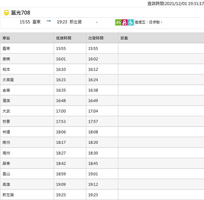Click the pink nursing room icon
This screenshot has width=204, height=200.
[x=124, y=22]
